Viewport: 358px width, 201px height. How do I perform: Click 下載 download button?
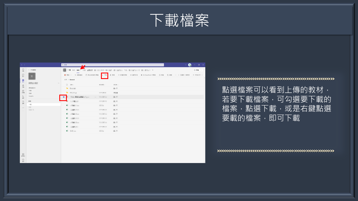point(104,75)
